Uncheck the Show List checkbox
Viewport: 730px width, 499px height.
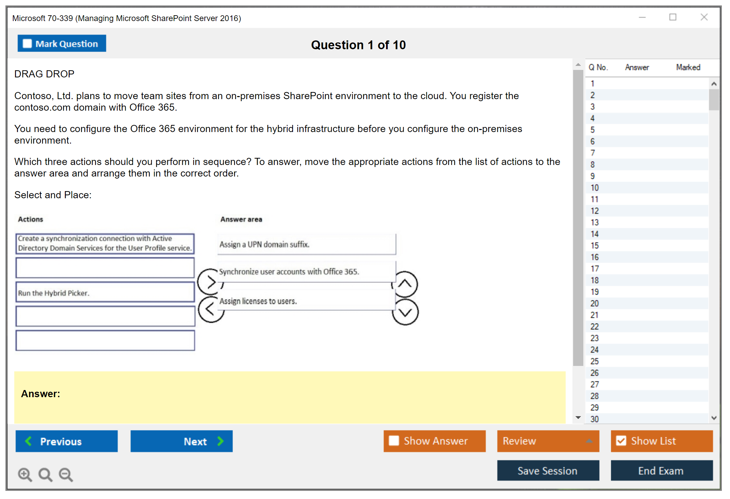coord(621,441)
